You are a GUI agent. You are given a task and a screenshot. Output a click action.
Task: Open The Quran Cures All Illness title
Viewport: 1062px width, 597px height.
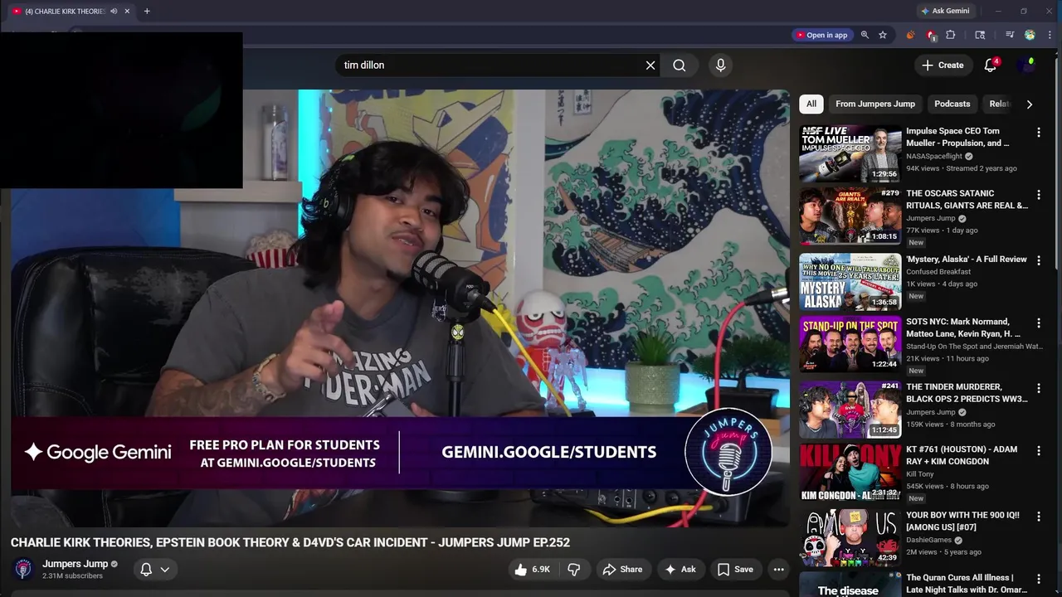click(967, 584)
